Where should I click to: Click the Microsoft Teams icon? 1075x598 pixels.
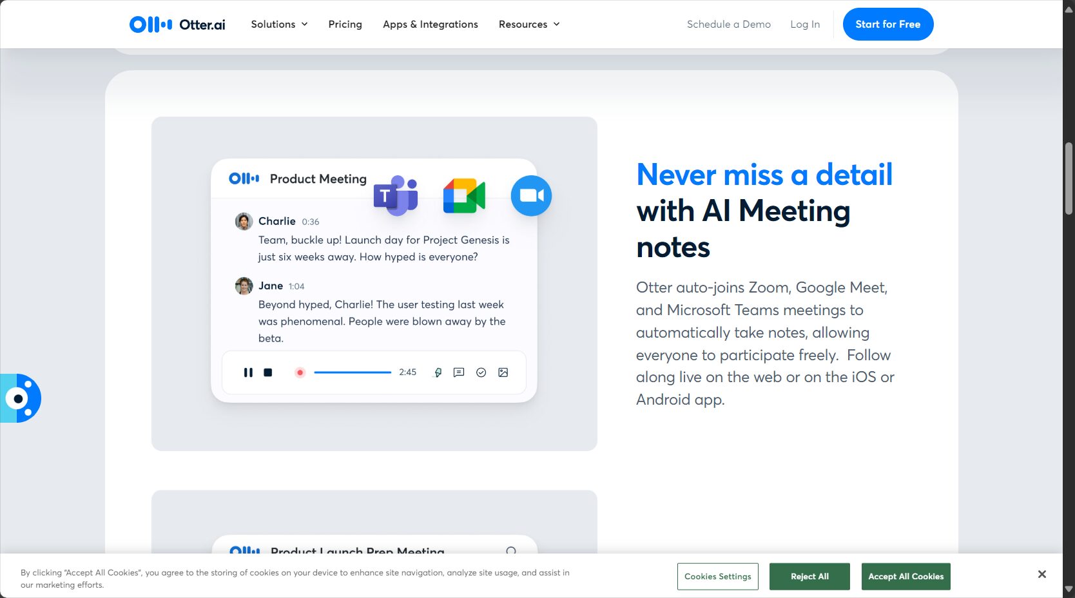396,195
